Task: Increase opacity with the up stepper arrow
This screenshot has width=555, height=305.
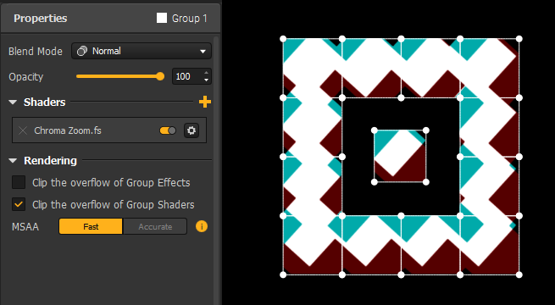Action: point(207,73)
